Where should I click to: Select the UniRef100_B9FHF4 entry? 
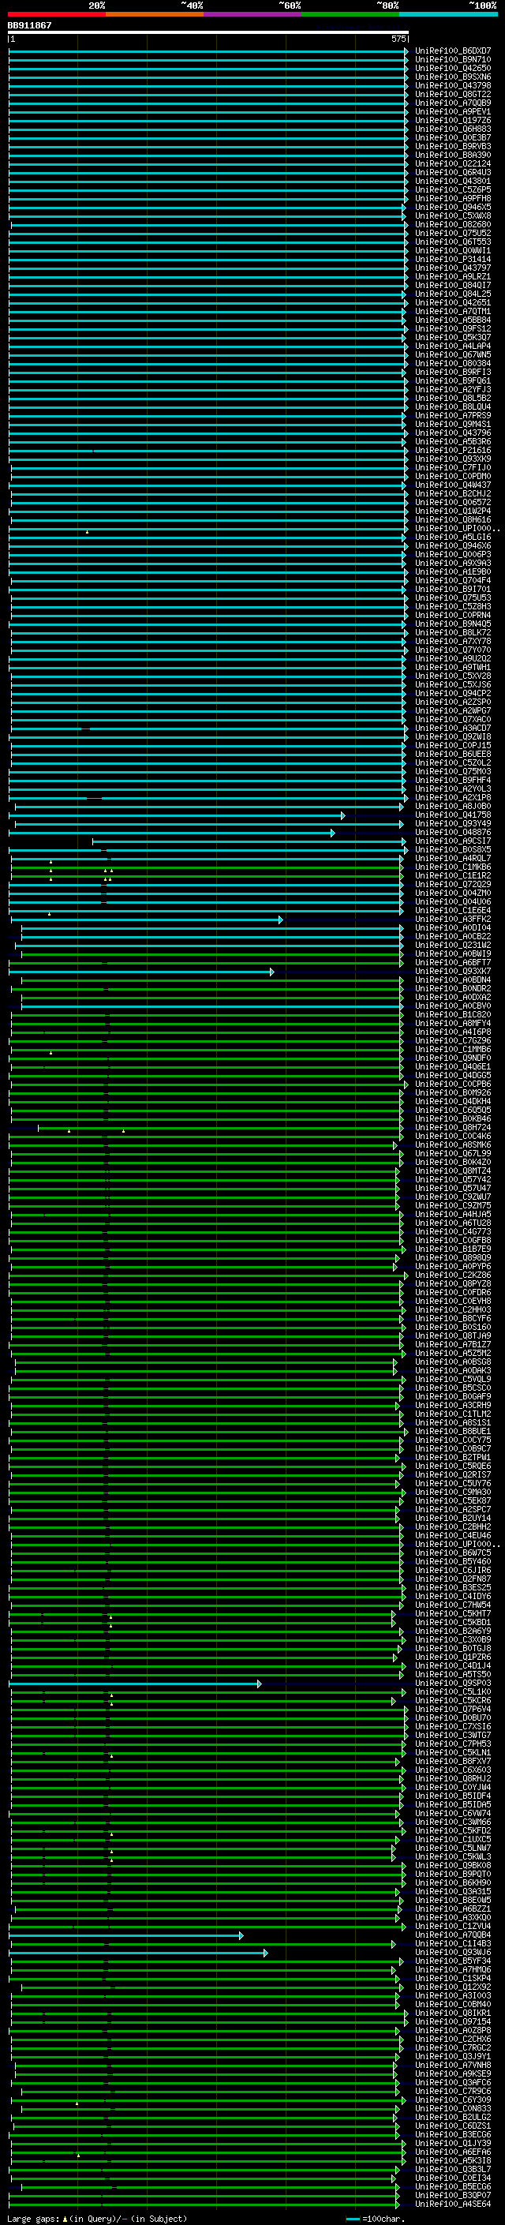[x=452, y=781]
